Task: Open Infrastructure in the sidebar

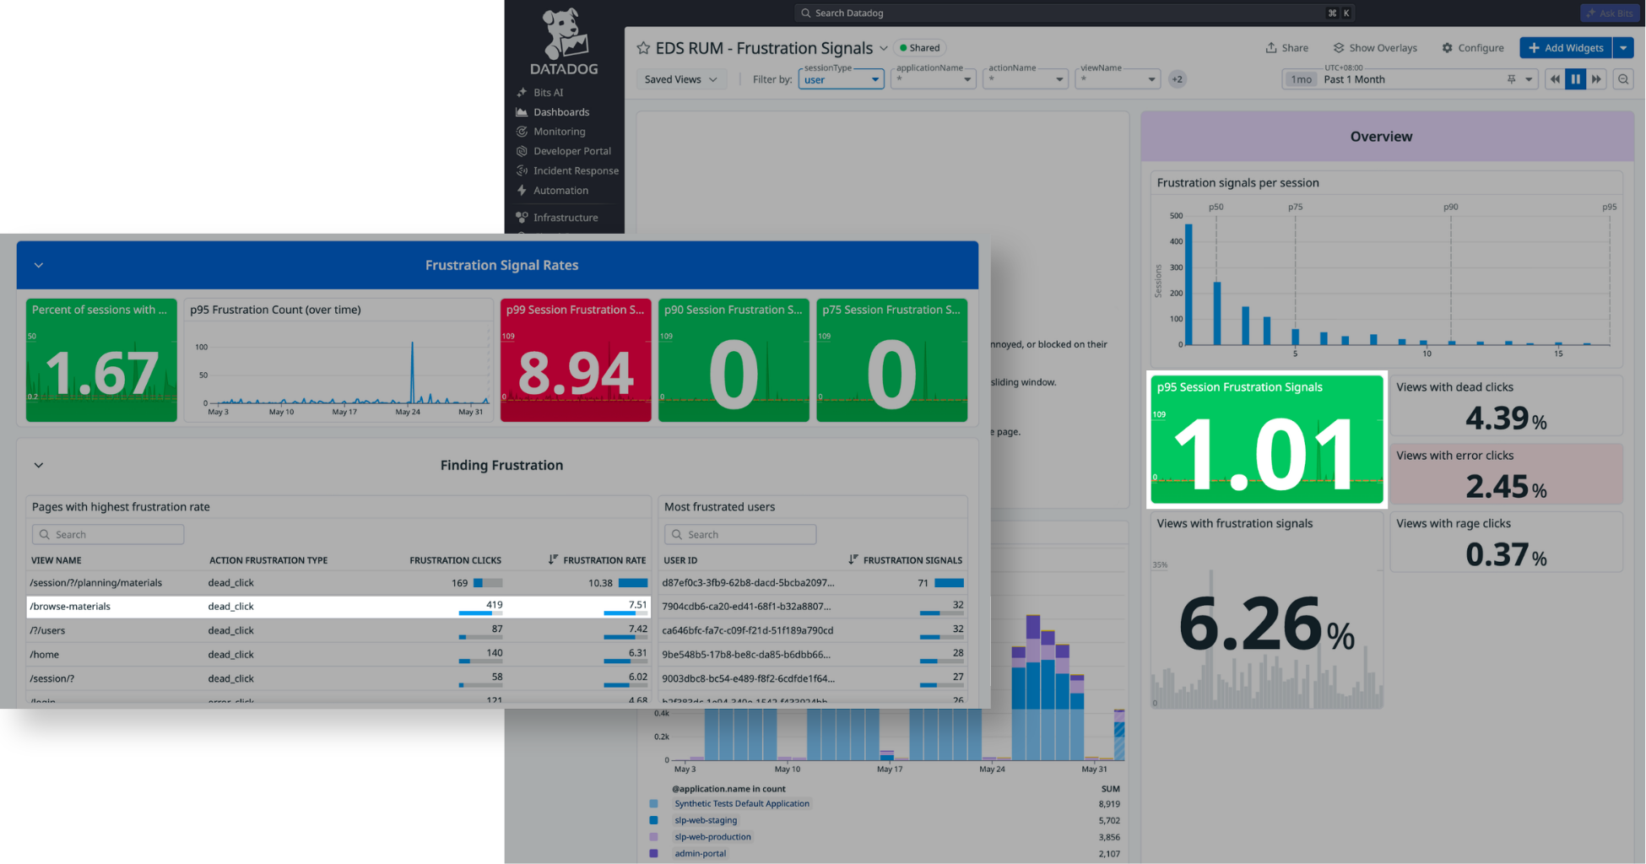Action: 566,218
